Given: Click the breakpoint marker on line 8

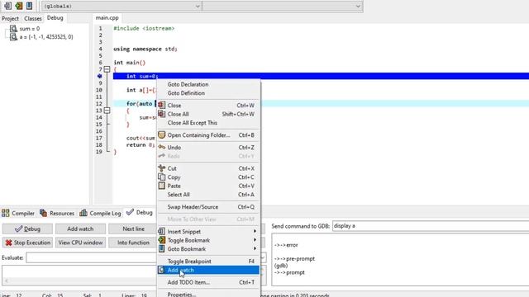Looking at the screenshot, I should [99, 77].
